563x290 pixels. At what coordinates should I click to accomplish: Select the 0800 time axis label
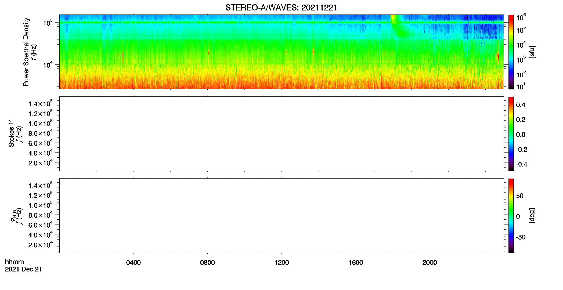point(207,263)
